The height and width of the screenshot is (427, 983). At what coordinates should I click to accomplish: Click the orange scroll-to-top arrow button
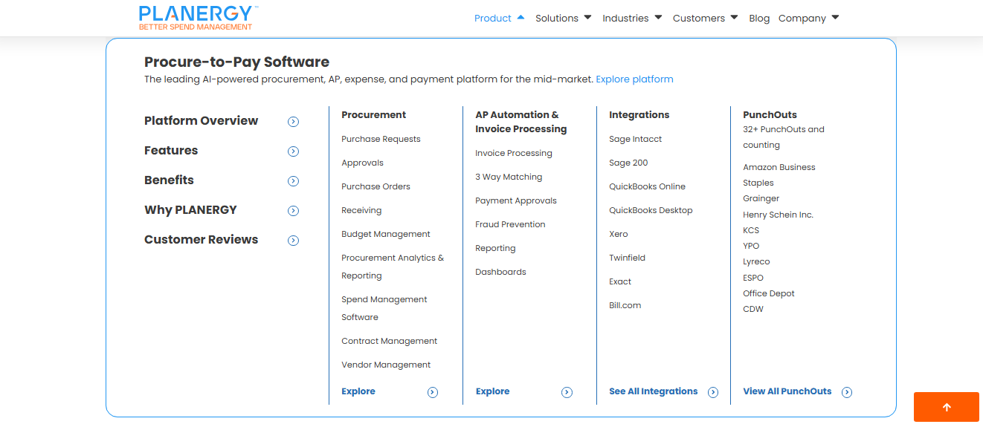tap(947, 407)
